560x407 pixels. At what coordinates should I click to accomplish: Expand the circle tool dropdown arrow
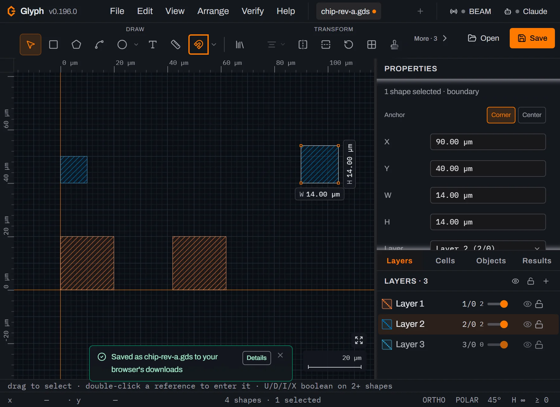tap(136, 45)
